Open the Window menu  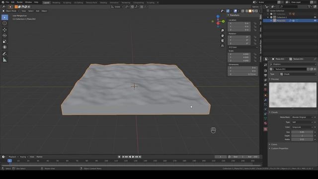point(28,2)
